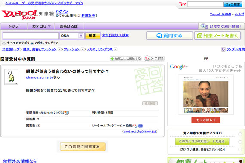Click the 禁煙外来情報なら ad link
The width and height of the screenshot is (245, 163).
pos(20,161)
